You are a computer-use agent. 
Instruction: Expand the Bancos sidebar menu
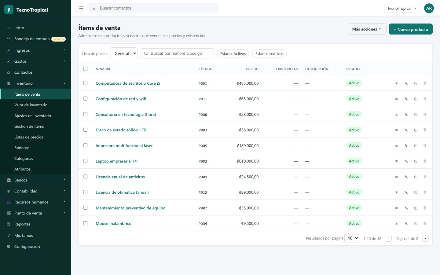pyautogui.click(x=35, y=180)
